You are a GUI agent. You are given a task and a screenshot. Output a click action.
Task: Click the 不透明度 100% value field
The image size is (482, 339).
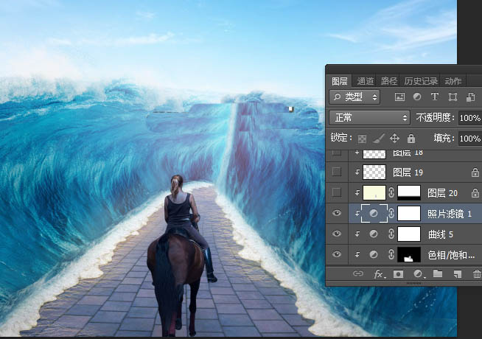pos(470,118)
